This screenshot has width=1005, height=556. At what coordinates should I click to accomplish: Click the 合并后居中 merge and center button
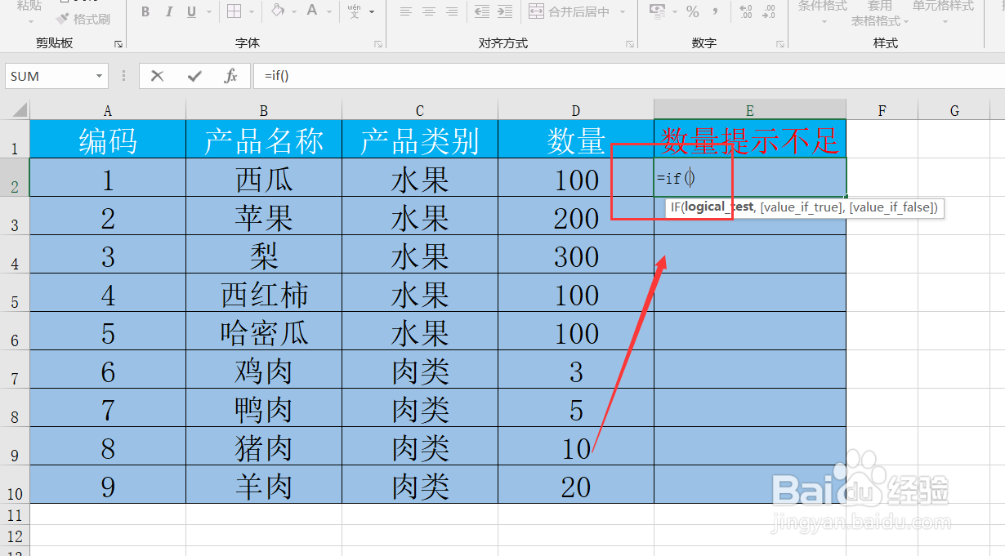click(x=569, y=11)
